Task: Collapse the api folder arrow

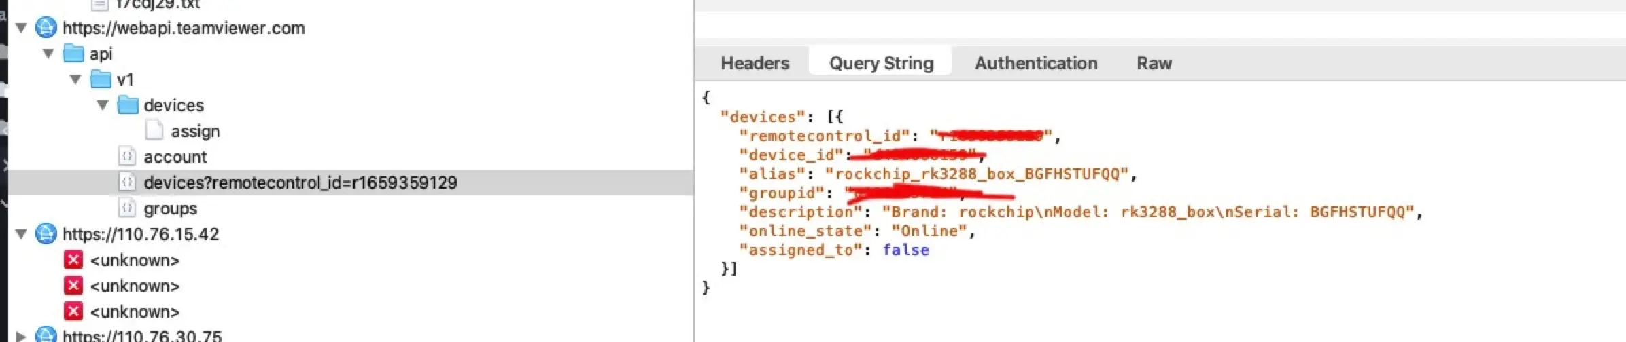Action: [x=48, y=54]
